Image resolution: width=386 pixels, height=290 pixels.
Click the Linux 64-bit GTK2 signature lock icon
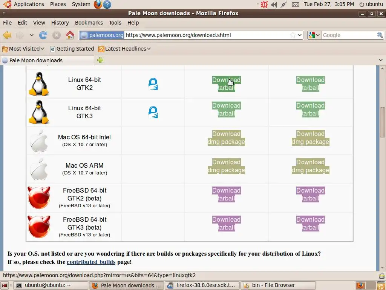153,84
